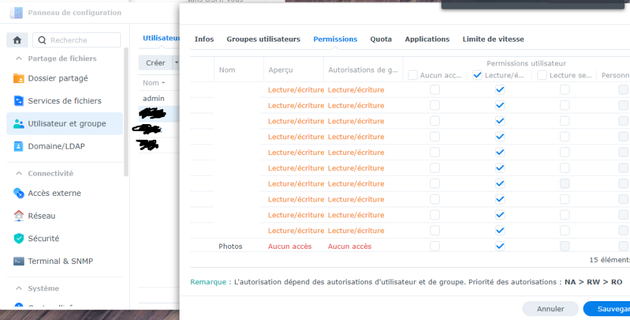Image resolution: width=630 pixels, height=320 pixels.
Task: Click Domaine/LDAP icon
Action: pyautogui.click(x=18, y=146)
